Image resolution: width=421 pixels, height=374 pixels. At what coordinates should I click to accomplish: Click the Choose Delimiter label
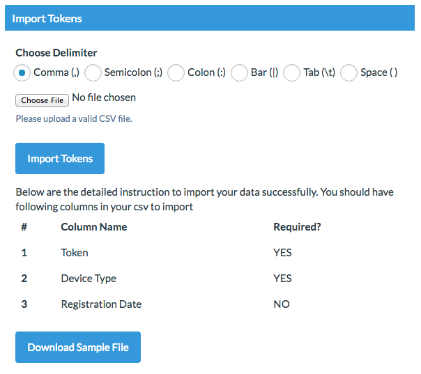click(56, 53)
